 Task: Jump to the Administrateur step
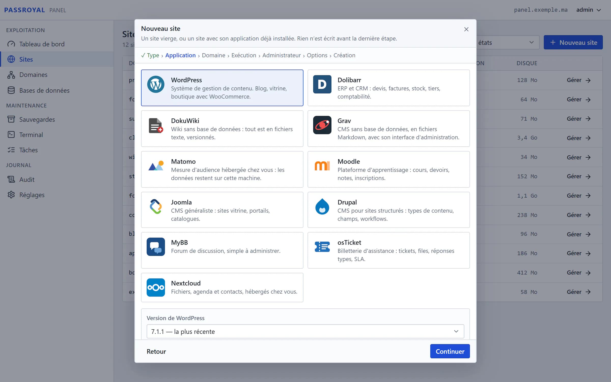click(281, 55)
